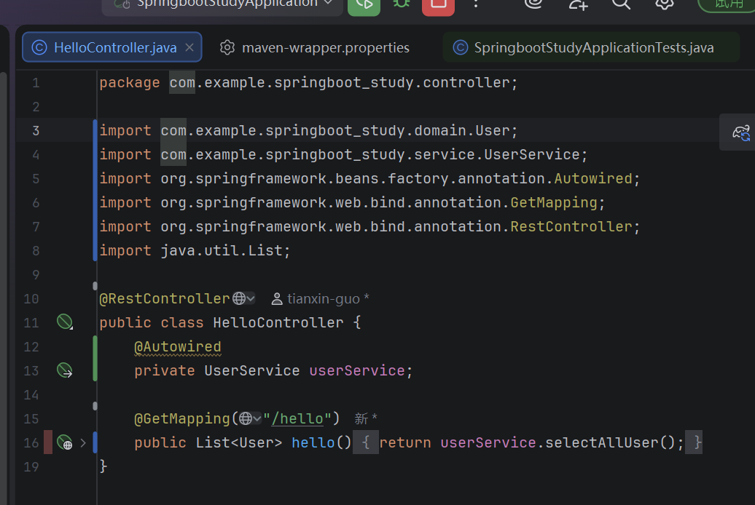Switch to SpringbootStudyApplicationTests.java tab
Screen dimensions: 755x505
pos(591,47)
